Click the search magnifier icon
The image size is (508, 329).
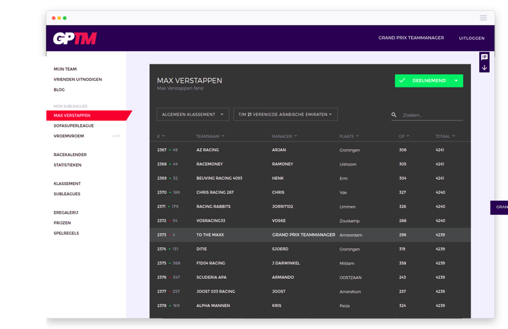click(x=394, y=114)
